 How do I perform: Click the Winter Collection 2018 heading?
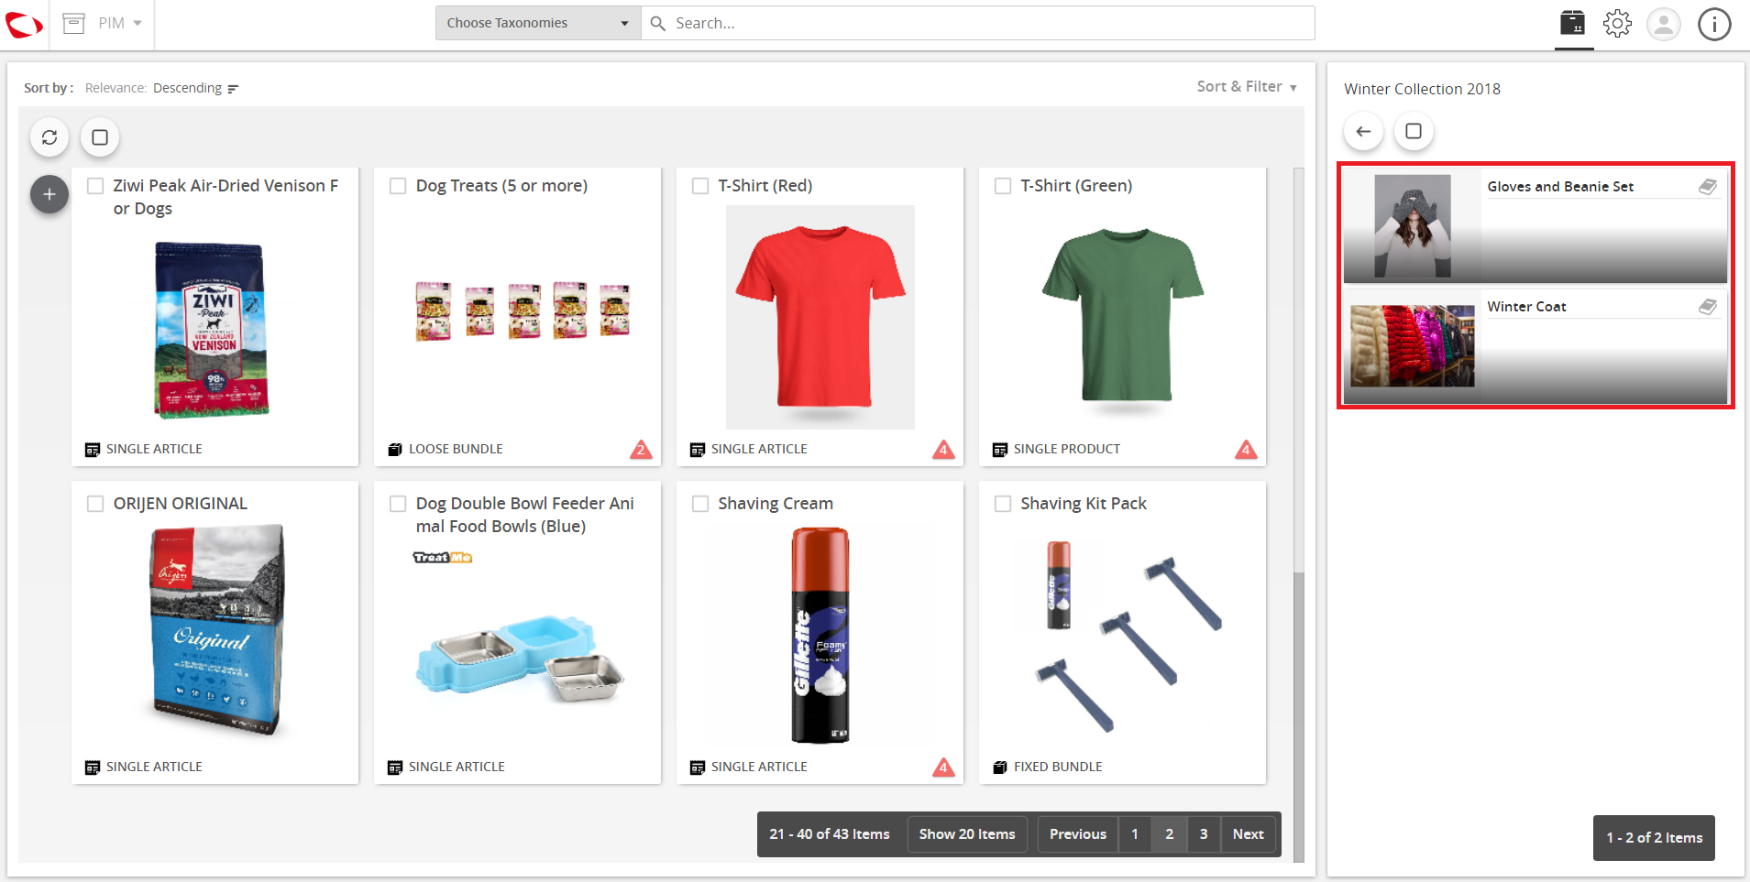click(x=1422, y=89)
